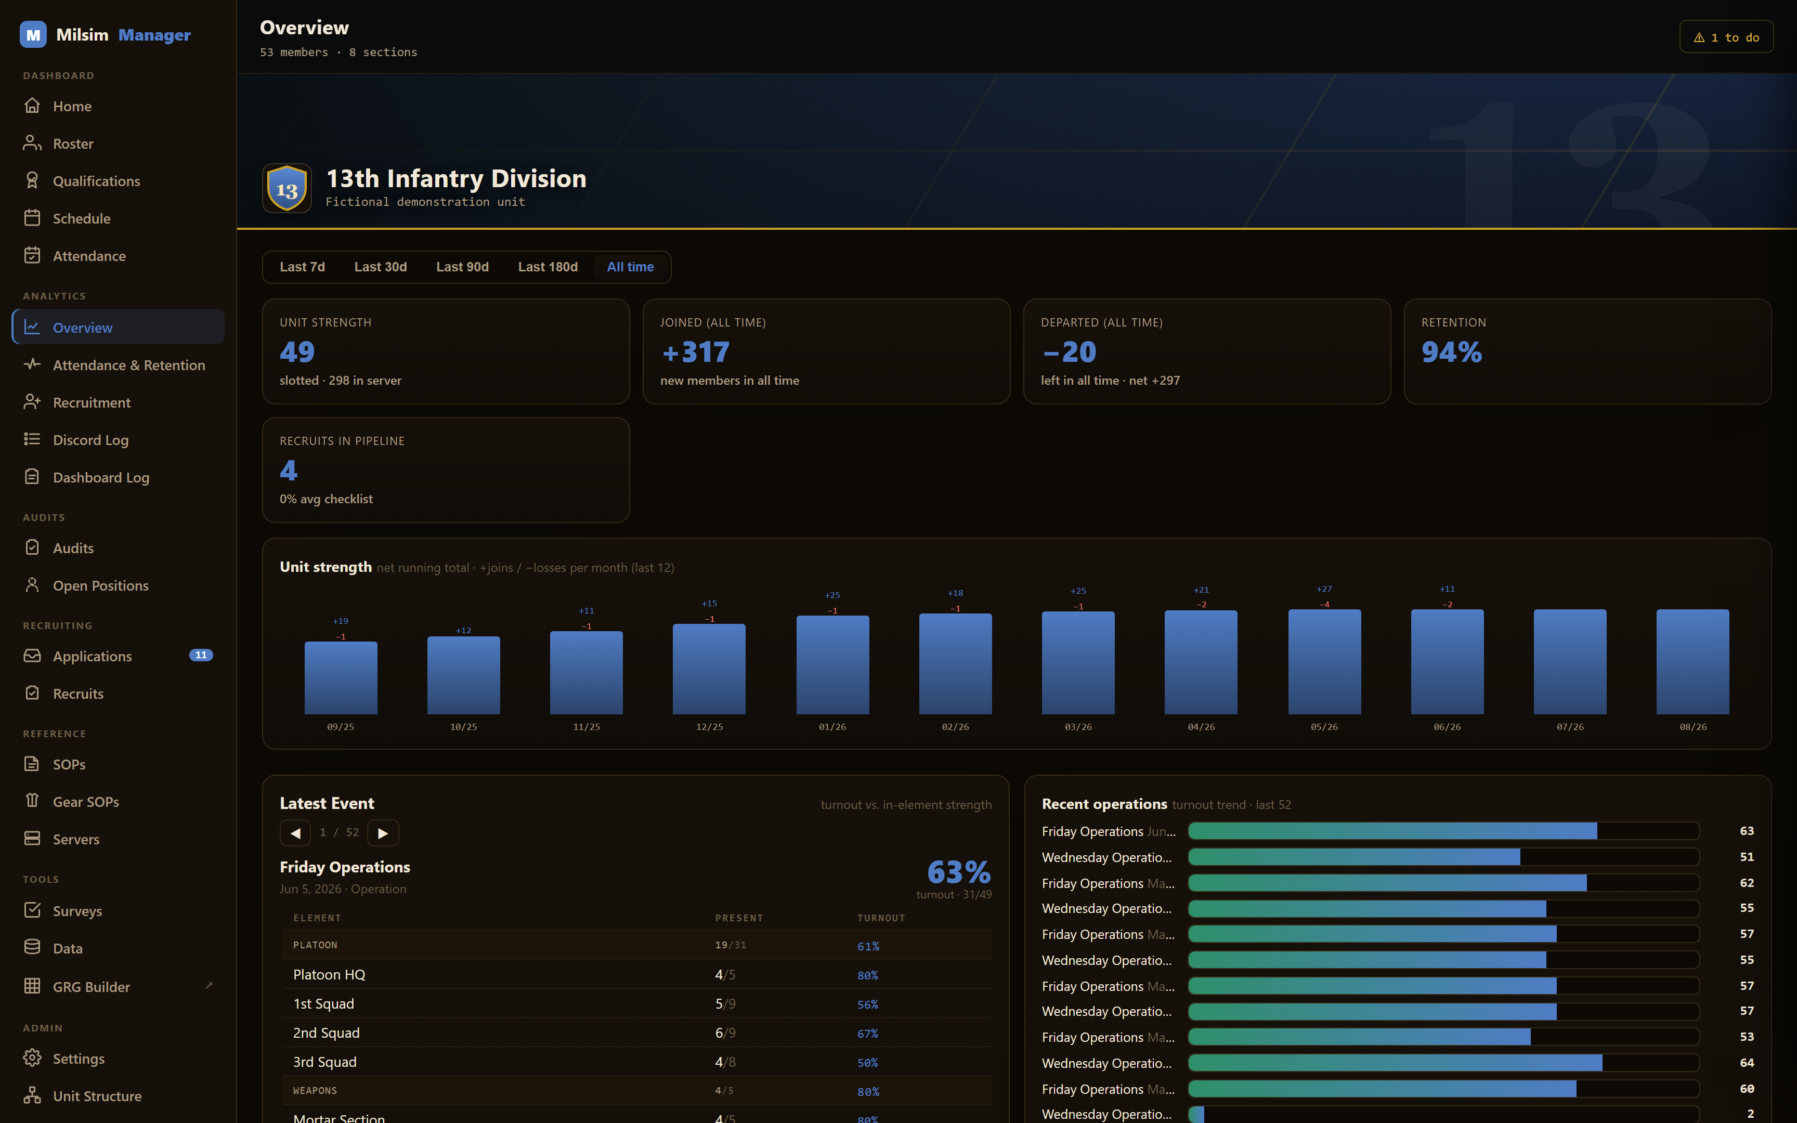Go to previous event with left arrow
This screenshot has width=1797, height=1123.
point(295,832)
